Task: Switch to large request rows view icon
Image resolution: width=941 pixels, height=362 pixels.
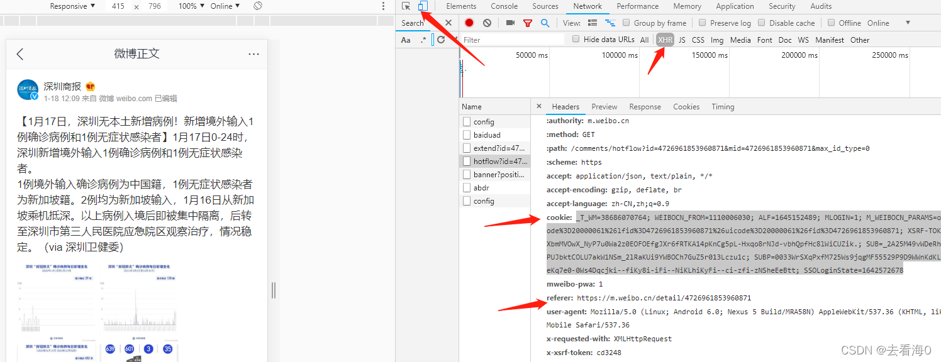Action: tap(592, 23)
